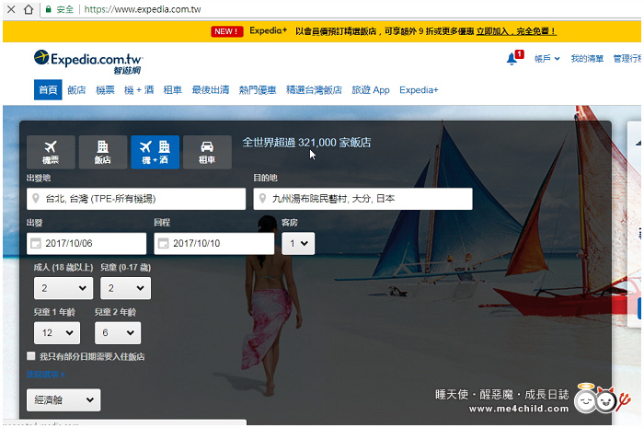
Task: Open the 精選台灣飯店 nav item
Action: [315, 90]
